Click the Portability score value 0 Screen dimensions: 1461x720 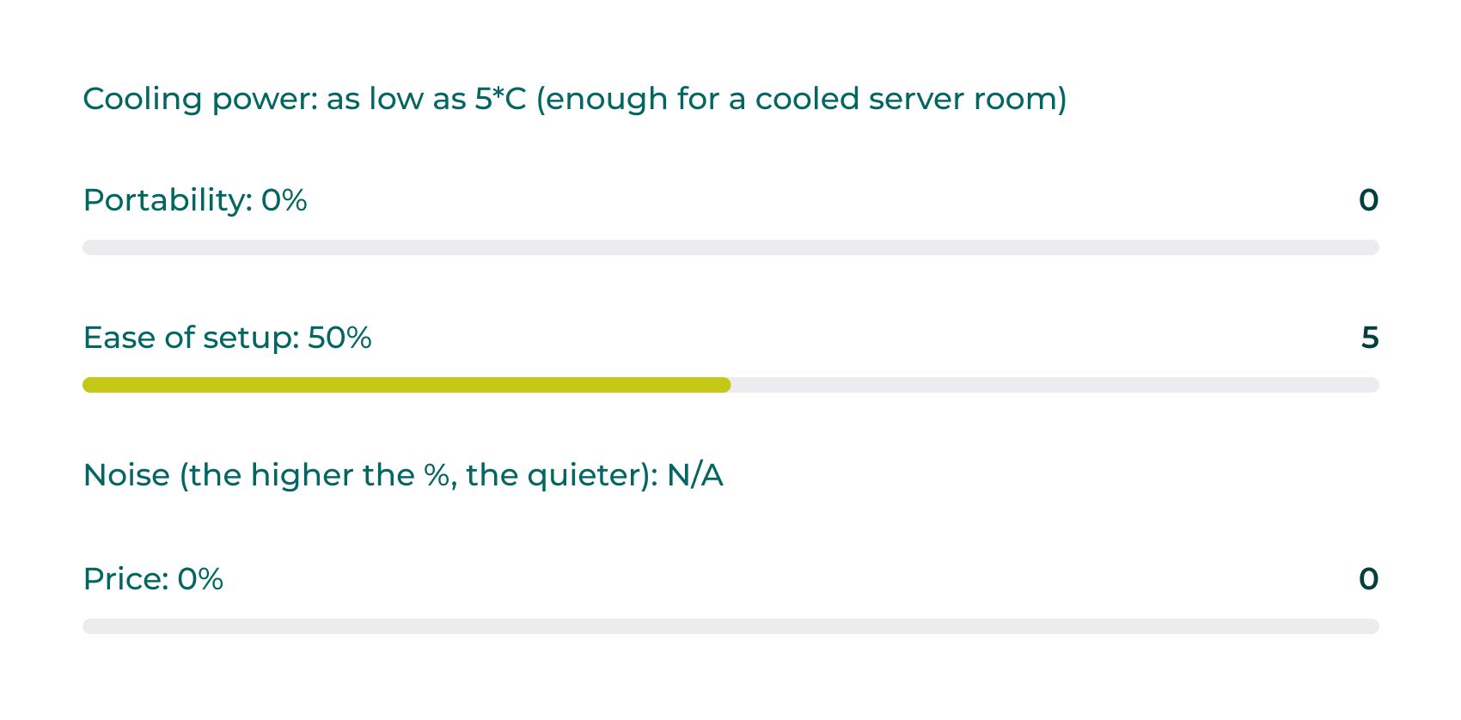pyautogui.click(x=1368, y=200)
